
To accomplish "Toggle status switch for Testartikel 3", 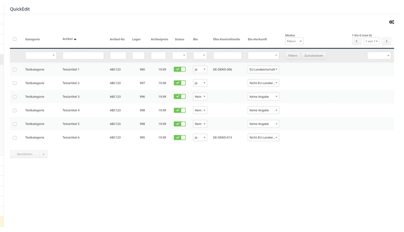I will (x=180, y=96).
